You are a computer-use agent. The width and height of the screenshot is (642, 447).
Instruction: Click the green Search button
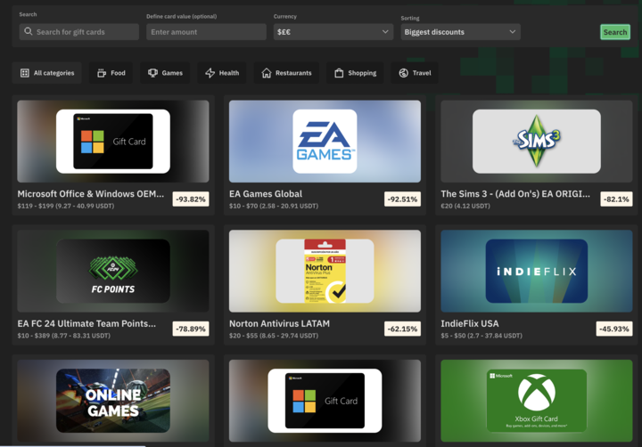click(615, 32)
